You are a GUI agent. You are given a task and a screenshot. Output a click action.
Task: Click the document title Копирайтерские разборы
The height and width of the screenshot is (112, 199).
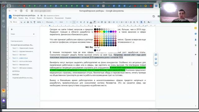(24, 16)
